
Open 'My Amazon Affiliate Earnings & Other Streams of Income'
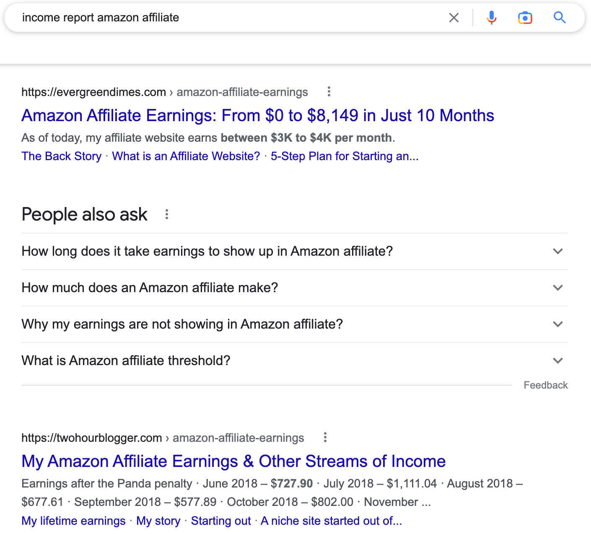pyautogui.click(x=233, y=461)
